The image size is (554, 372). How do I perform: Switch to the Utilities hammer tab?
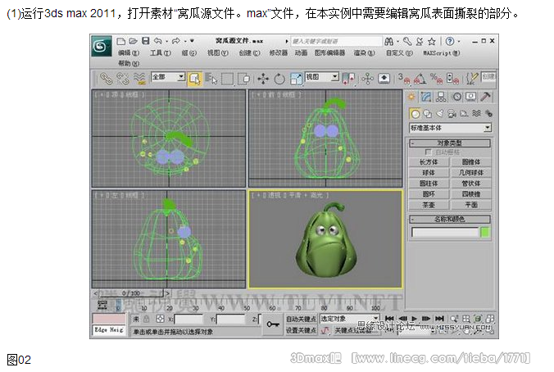coord(486,97)
